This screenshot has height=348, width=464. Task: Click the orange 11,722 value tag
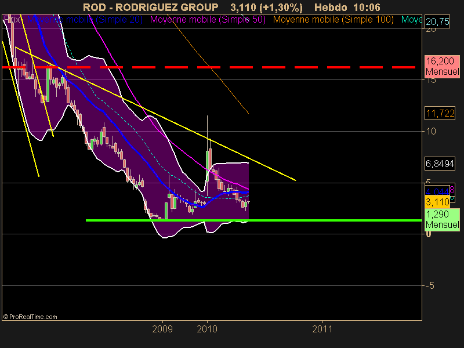(x=440, y=113)
